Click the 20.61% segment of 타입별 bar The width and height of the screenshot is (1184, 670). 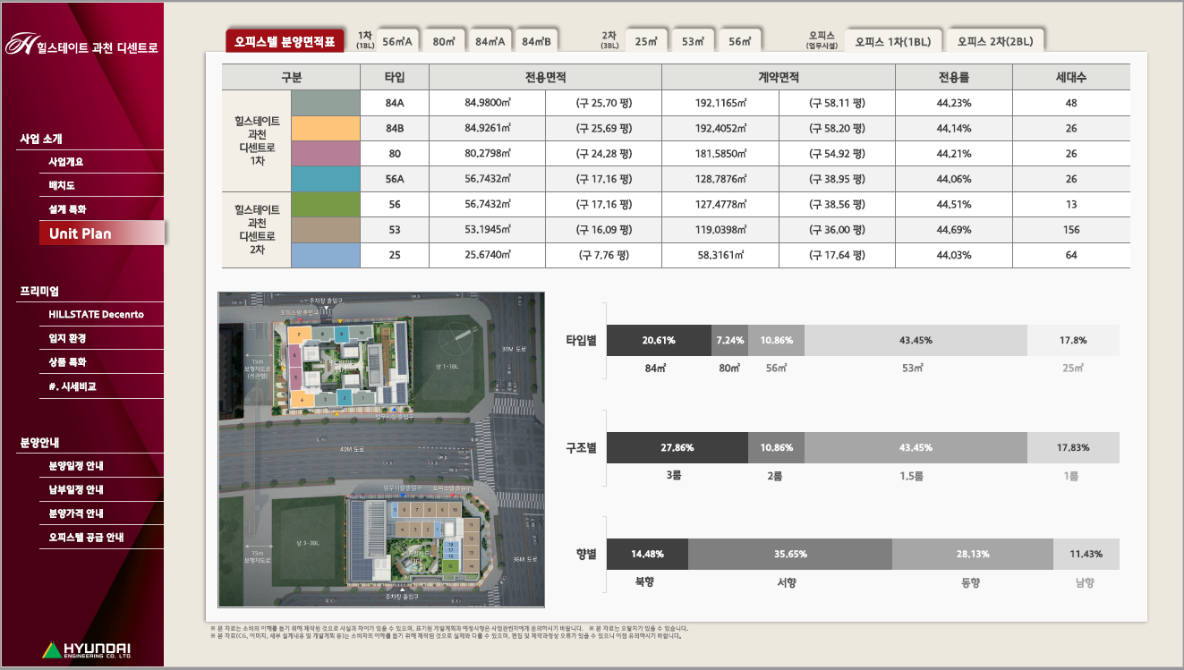point(659,340)
